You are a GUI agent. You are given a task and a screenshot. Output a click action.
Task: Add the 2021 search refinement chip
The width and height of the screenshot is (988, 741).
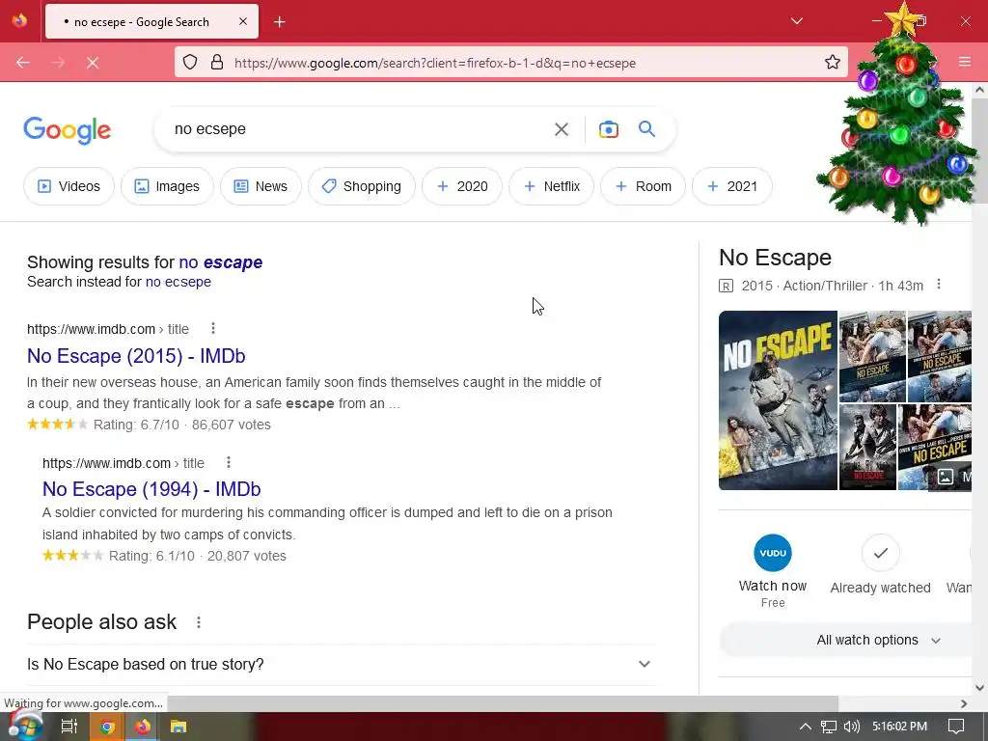click(x=731, y=186)
